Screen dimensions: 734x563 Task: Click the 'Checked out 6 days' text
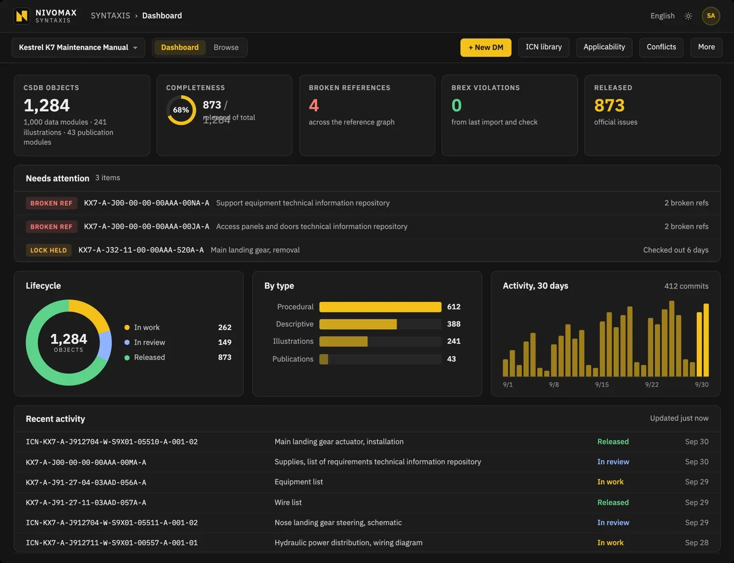point(676,250)
